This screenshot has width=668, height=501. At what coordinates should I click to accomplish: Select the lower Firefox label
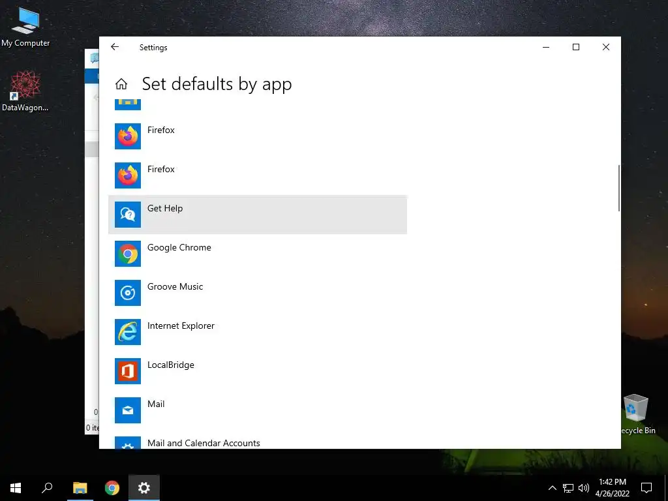coord(161,169)
